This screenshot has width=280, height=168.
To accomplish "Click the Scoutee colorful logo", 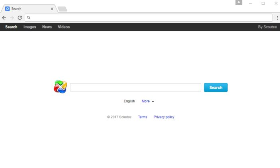I will tap(60, 87).
